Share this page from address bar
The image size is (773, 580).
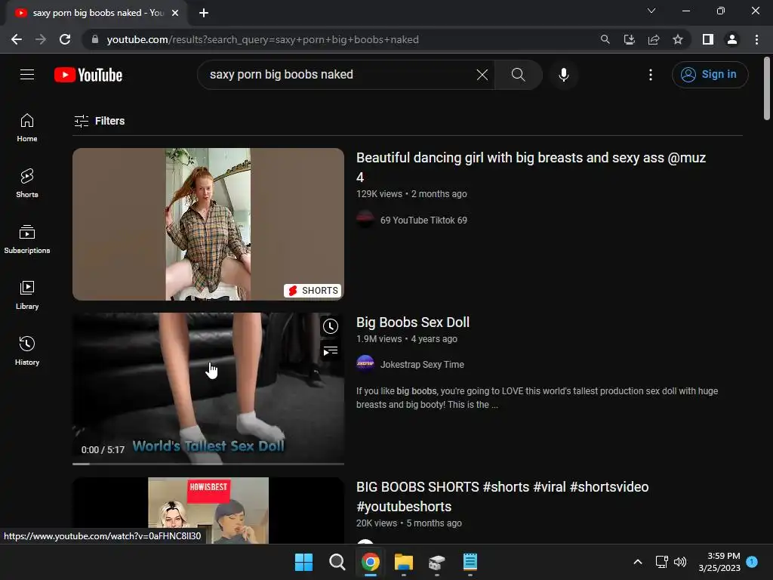tap(654, 39)
